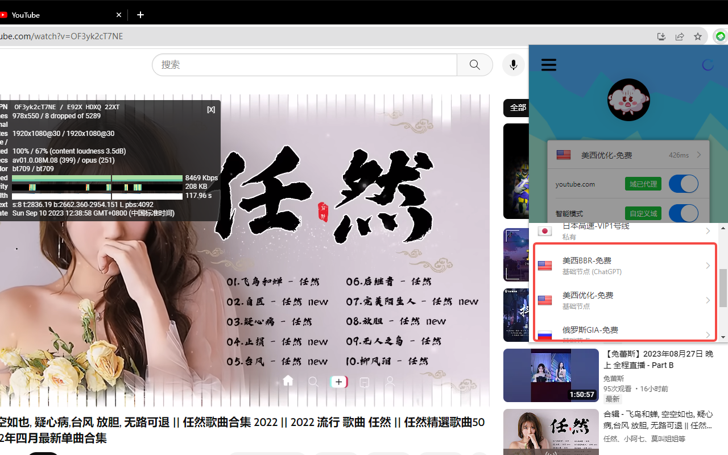Click the comment bubble icon in the overlay

click(x=365, y=381)
